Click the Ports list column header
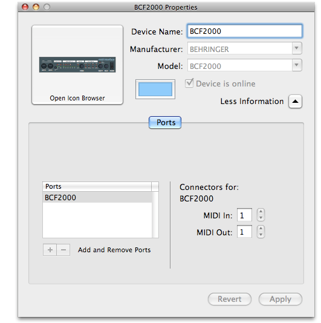This screenshot has width=321, height=323. [97, 186]
